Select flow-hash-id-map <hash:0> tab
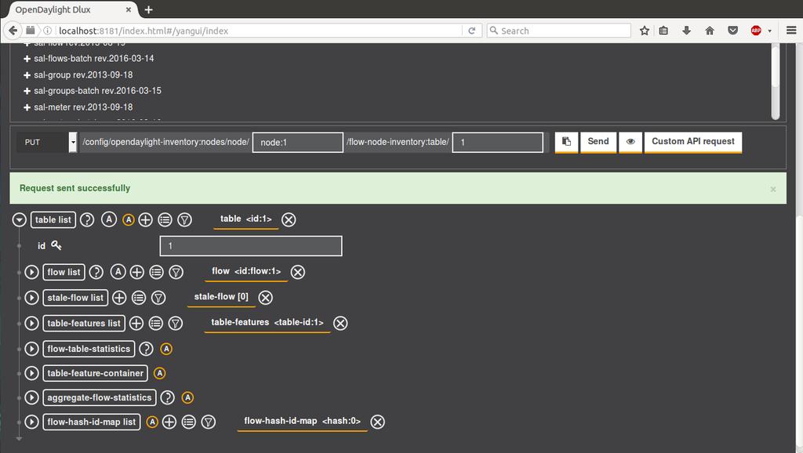803x453 pixels. coord(302,422)
